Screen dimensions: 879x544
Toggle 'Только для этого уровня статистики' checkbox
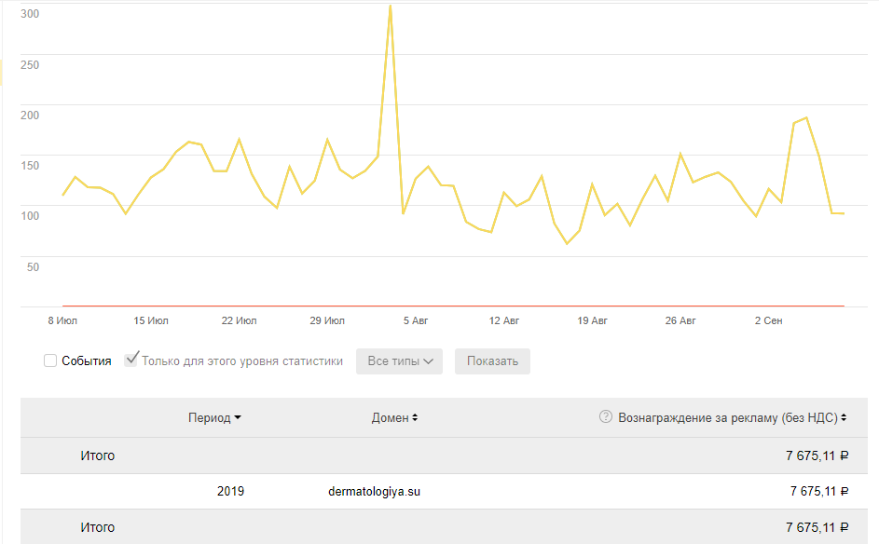130,360
